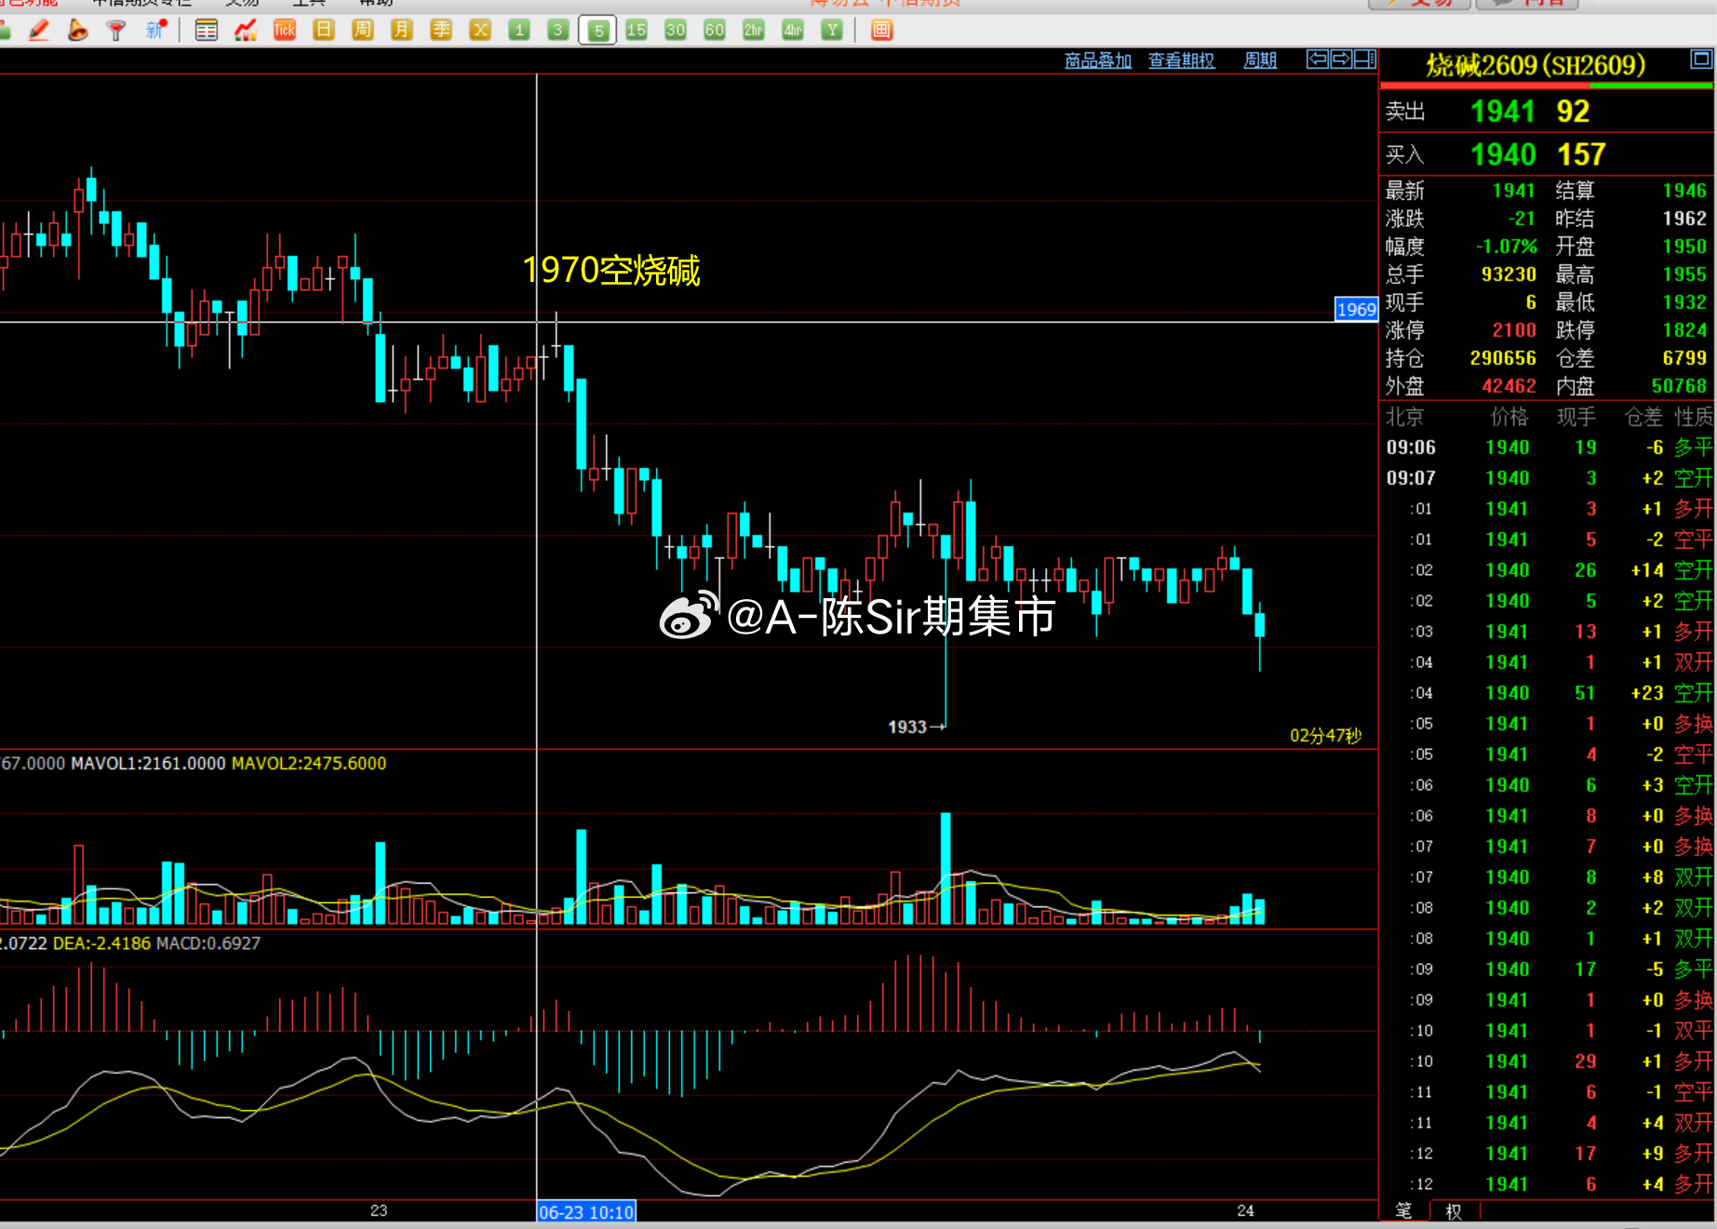Open 查看期权 options link

click(x=1182, y=60)
